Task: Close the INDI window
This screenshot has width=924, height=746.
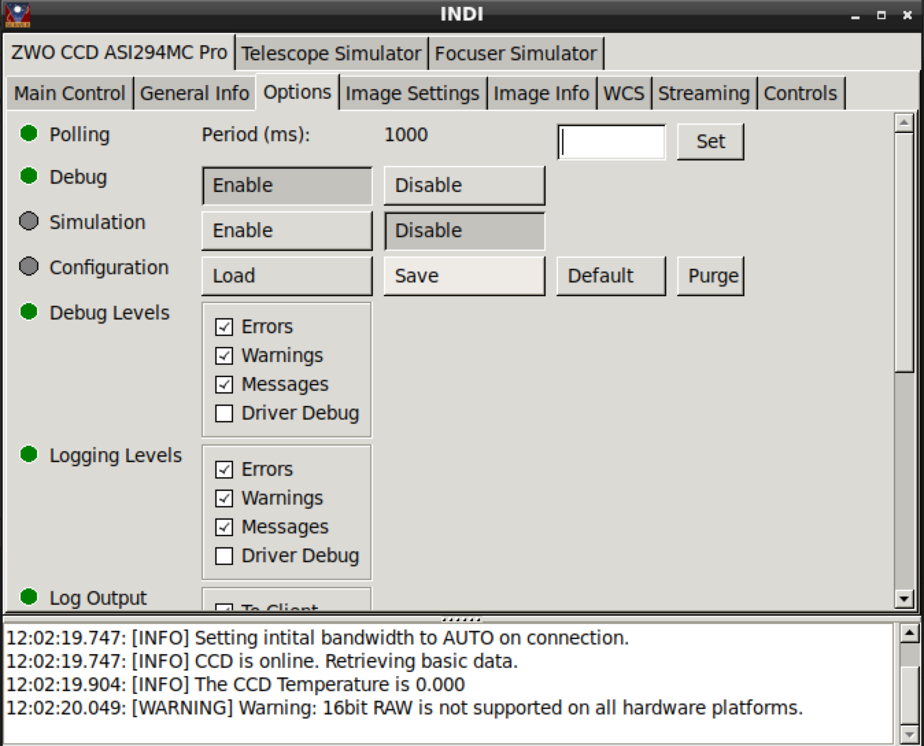Action: tap(908, 15)
